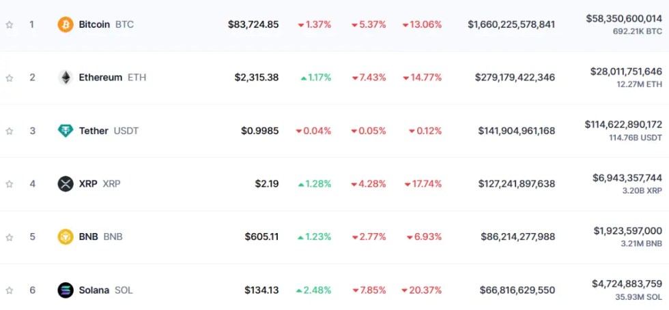This screenshot has height=310, width=669.
Task: Mark BNB as favorite with star
Action: coord(10,237)
